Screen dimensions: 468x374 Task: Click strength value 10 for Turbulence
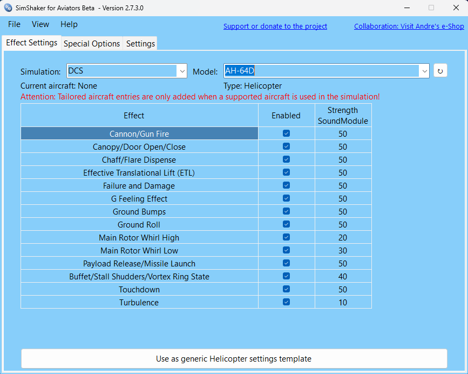click(343, 303)
